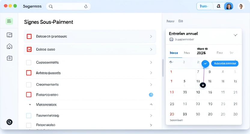Click the magnifying glass search icon
This screenshot has width=250, height=134.
(51, 6)
